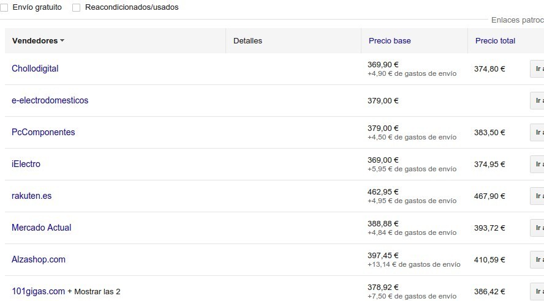The width and height of the screenshot is (544, 301).
Task: Click the visit-shop button in the e-electrodomesticos row
Action: point(537,100)
